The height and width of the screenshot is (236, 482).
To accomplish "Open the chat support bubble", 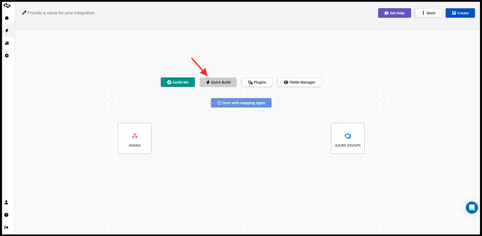I will (x=472, y=207).
